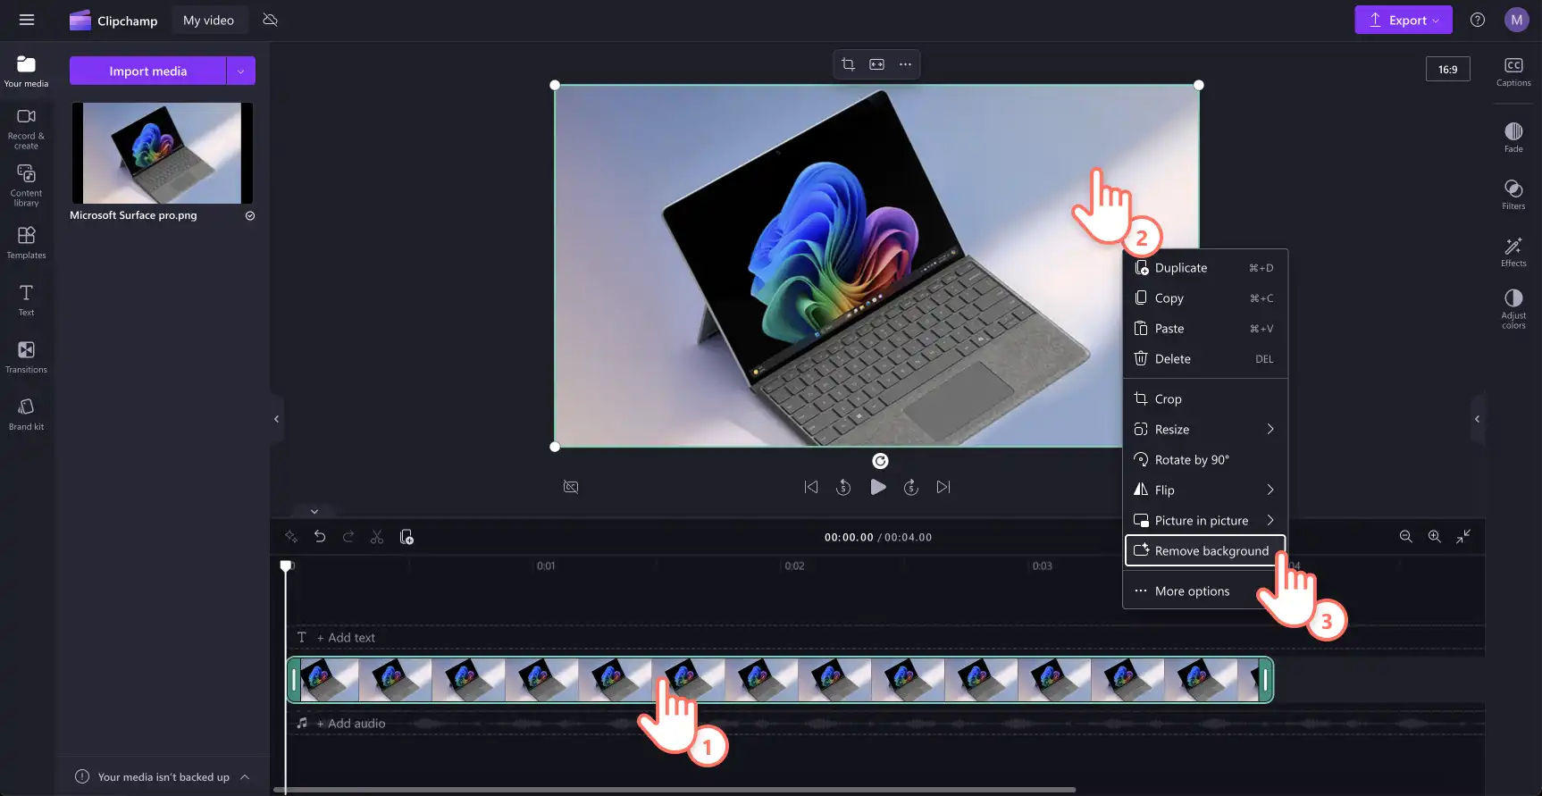Open the Filters panel
The width and height of the screenshot is (1542, 796).
[1513, 194]
